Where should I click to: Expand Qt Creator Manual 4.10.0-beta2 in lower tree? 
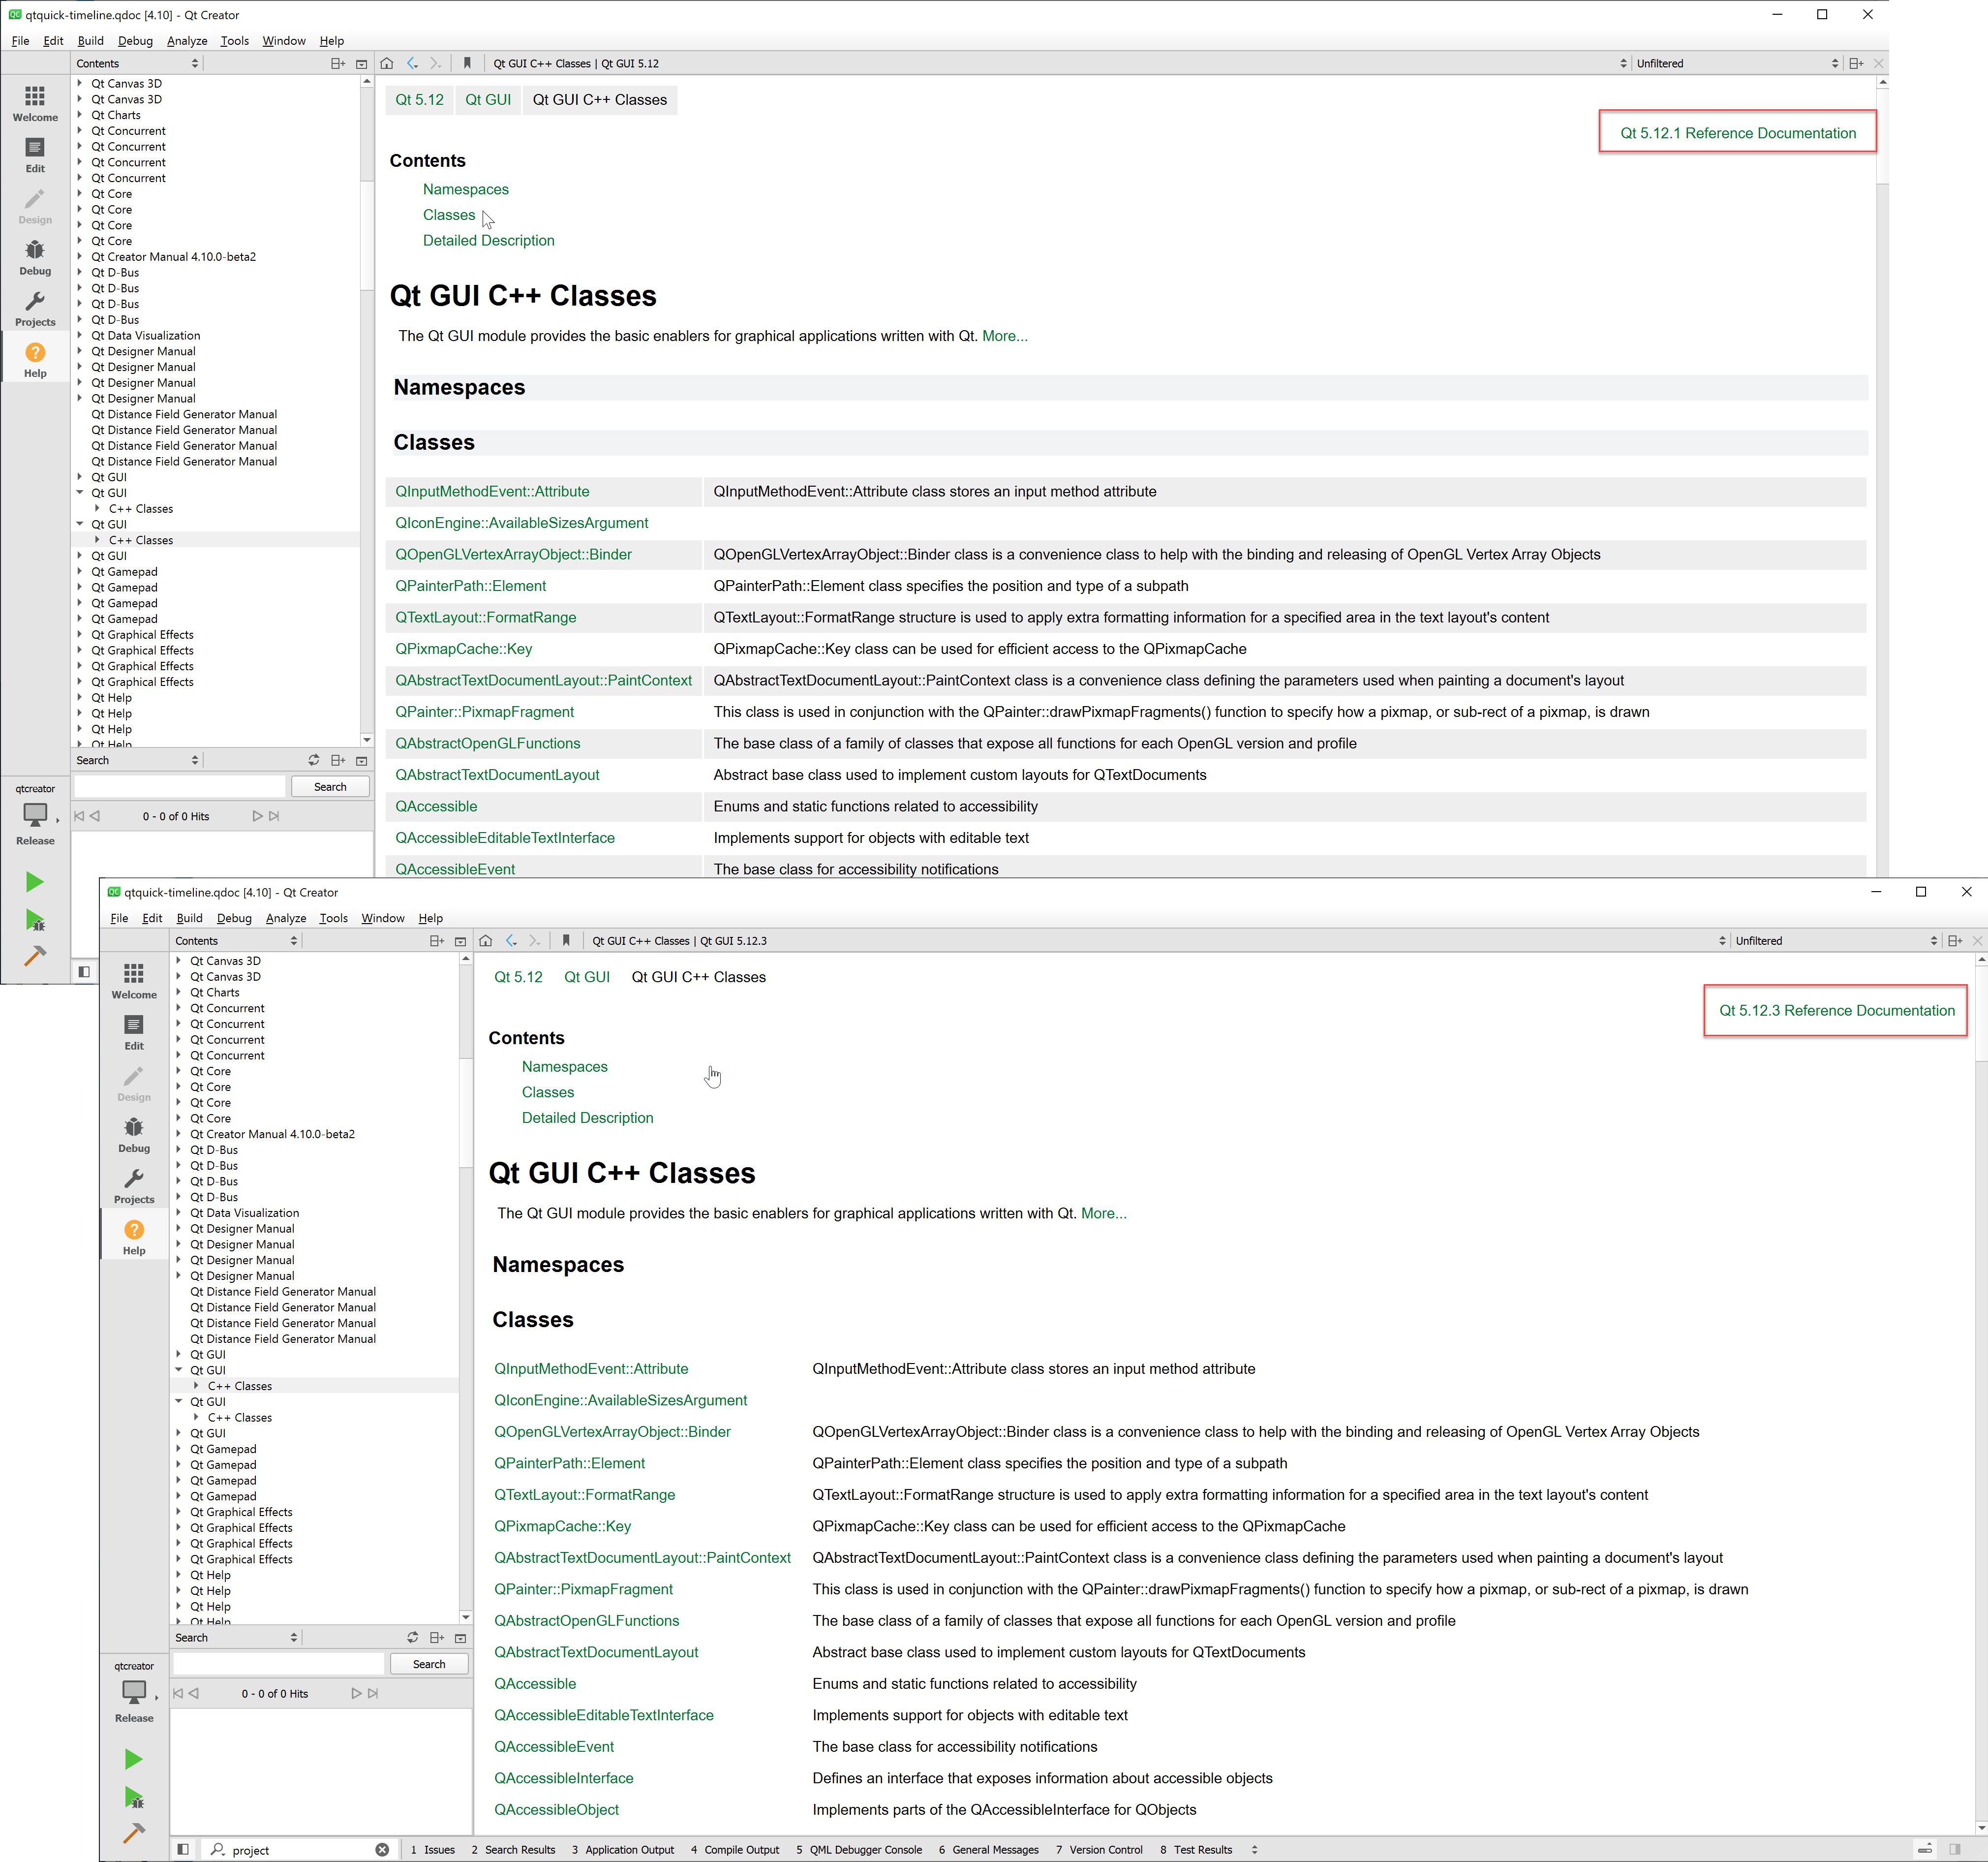tap(179, 1134)
